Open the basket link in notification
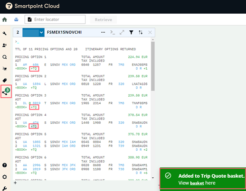The width and height of the screenshot is (246, 191). click(197, 183)
